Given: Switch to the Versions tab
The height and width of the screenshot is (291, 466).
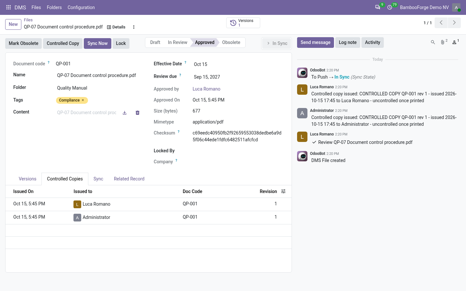Looking at the screenshot, I should 28,179.
